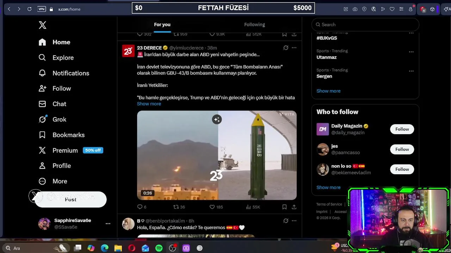Open more options for Utanmaz trend
This screenshot has width=451, height=253.
(x=411, y=52)
